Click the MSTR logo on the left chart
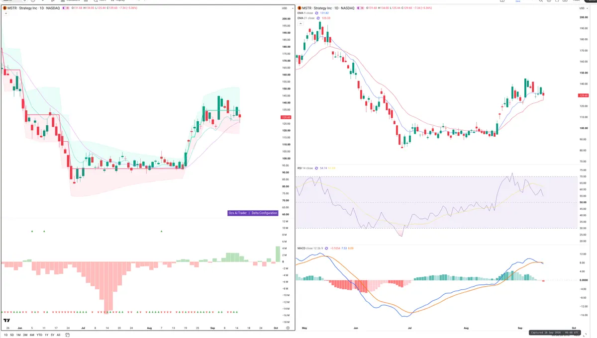The height and width of the screenshot is (338, 597). click(4, 8)
